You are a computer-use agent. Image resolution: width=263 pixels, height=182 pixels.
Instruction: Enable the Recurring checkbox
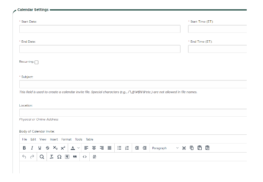[x=36, y=62]
